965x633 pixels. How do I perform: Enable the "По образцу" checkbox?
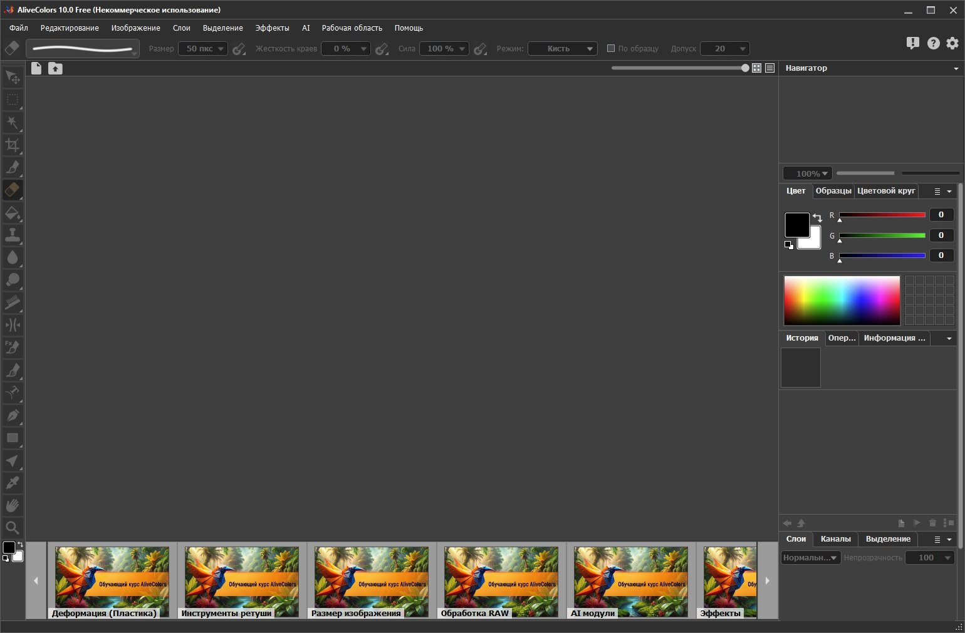611,48
